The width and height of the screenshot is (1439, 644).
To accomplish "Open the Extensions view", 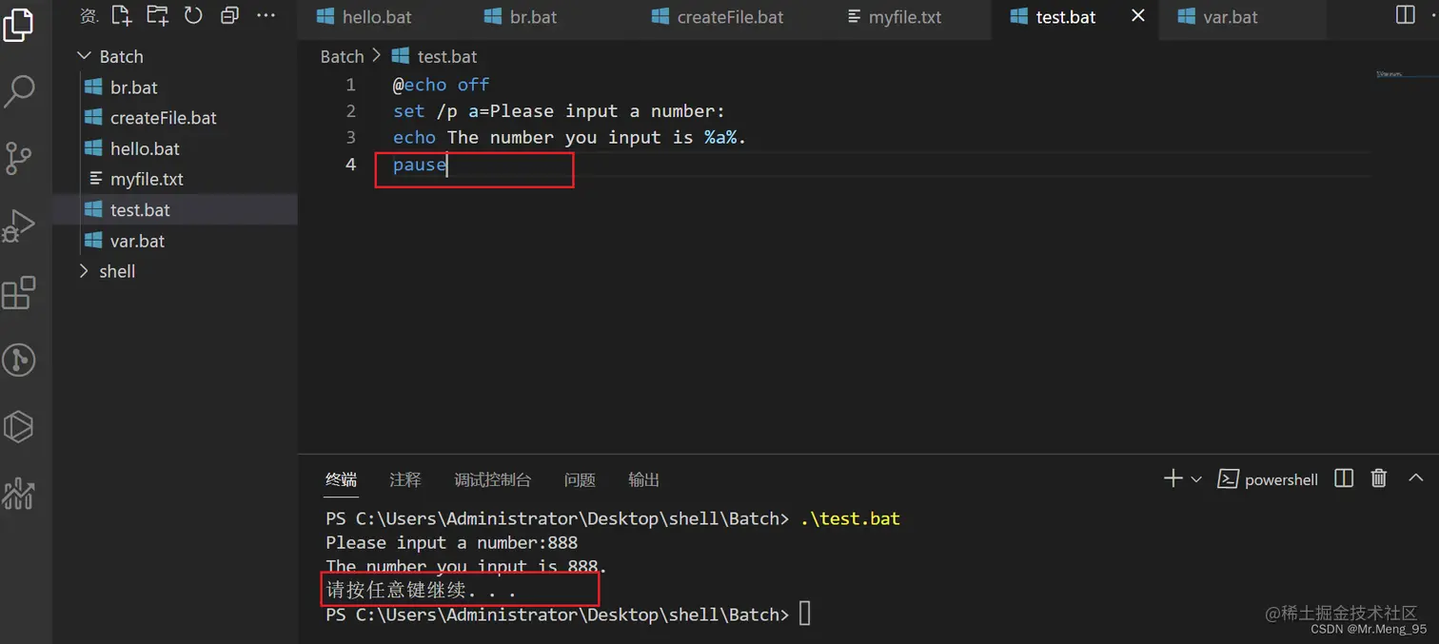I will tap(19, 293).
